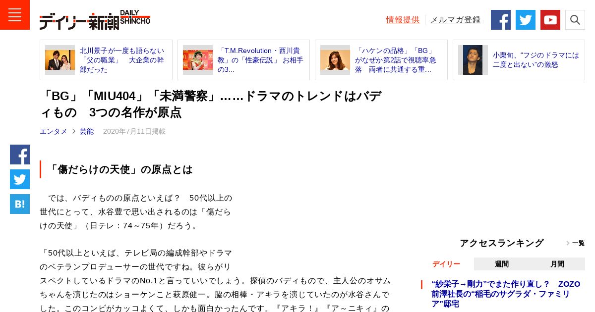Open the header YouTube icon
This screenshot has height=312, width=595.
point(550,20)
